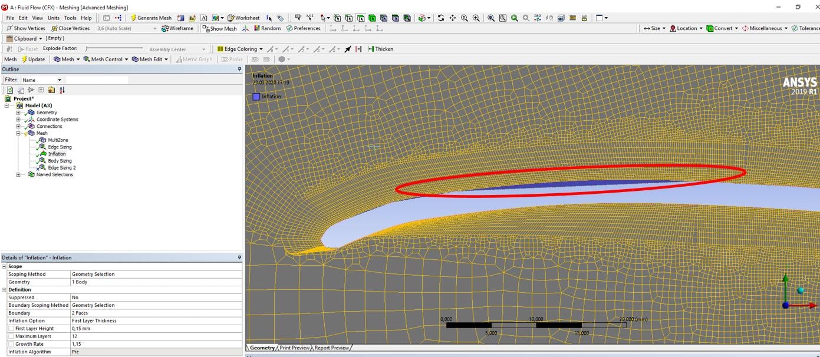The height and width of the screenshot is (357, 820).
Task: Click the Face selection filter icon
Action: coord(361,18)
